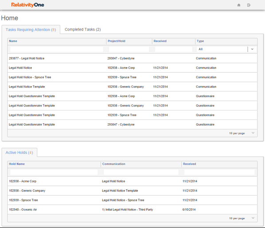Screen dimensions: 265x228
Task: Open Questionnaire Template for 102939 - Spruce Tree
Action: pos(32,115)
